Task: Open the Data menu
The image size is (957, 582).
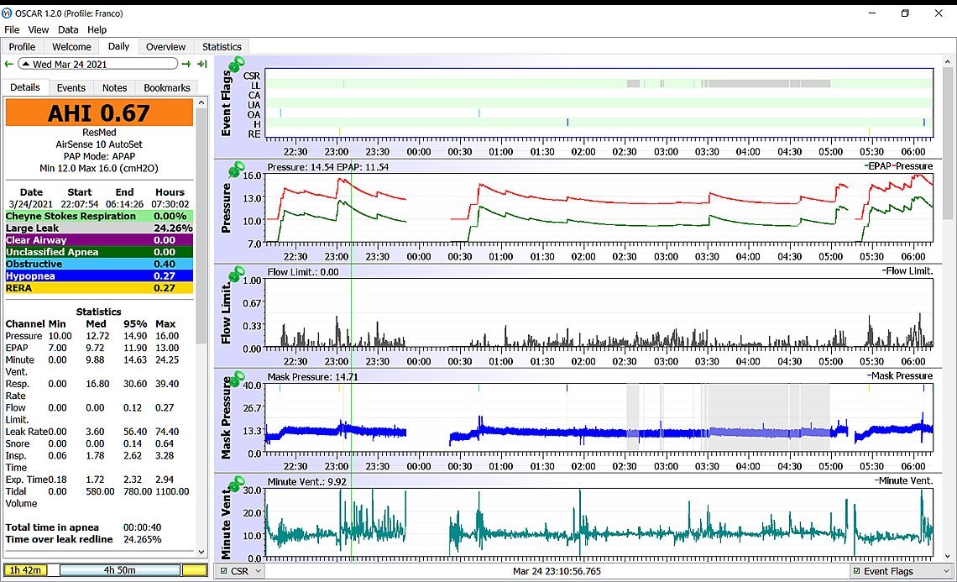Action: (x=68, y=29)
